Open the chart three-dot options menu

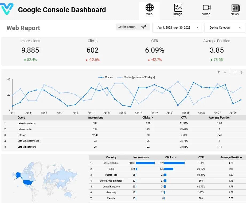(x=241, y=72)
